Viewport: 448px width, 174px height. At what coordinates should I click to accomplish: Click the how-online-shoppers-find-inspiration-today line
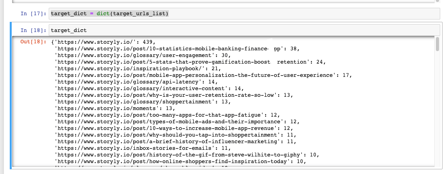180,162
